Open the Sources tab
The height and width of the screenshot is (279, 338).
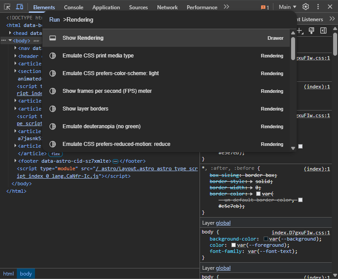tap(138, 8)
